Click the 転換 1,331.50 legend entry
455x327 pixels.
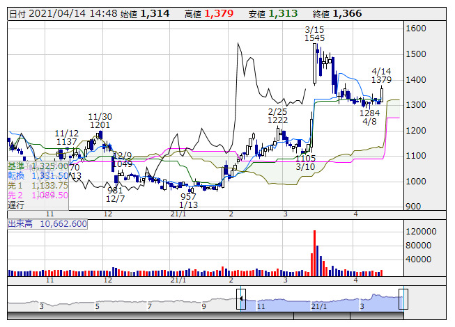point(38,176)
